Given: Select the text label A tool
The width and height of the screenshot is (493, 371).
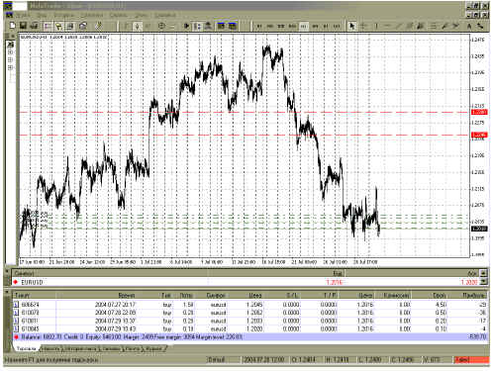Looking at the screenshot, I should (x=469, y=26).
